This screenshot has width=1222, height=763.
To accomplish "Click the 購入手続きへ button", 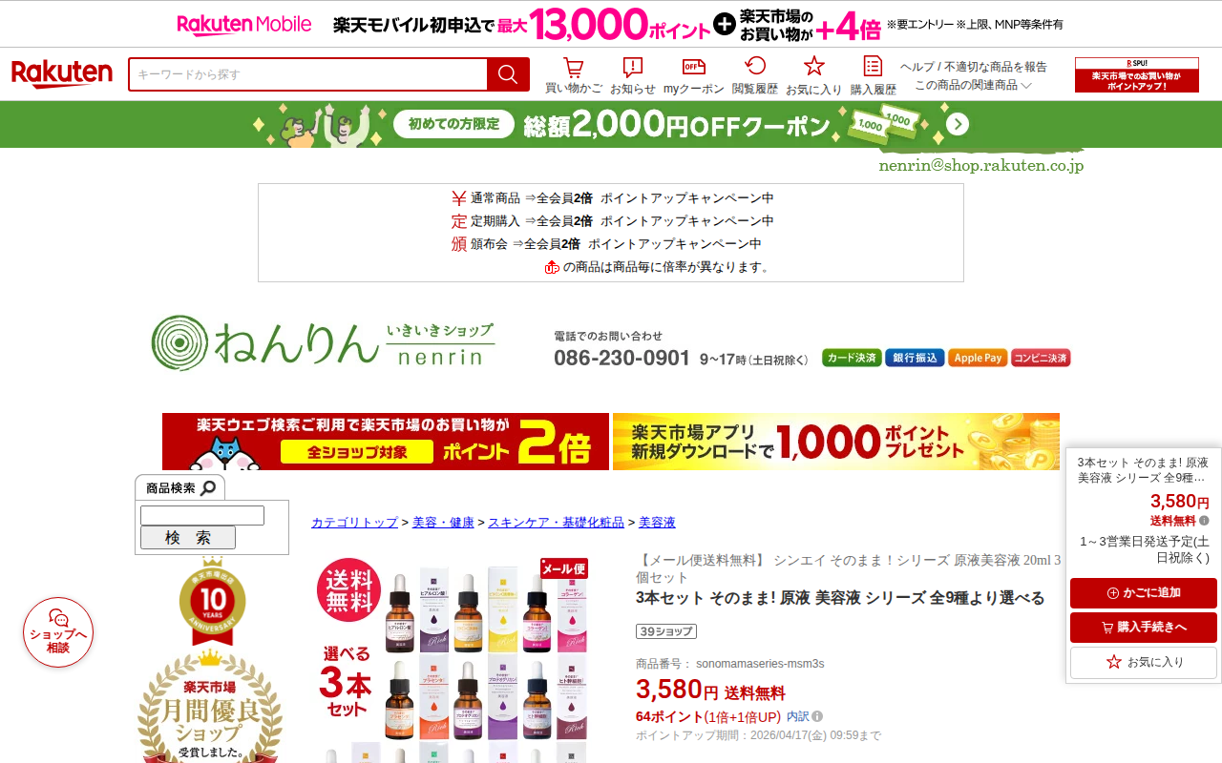I will tap(1143, 628).
